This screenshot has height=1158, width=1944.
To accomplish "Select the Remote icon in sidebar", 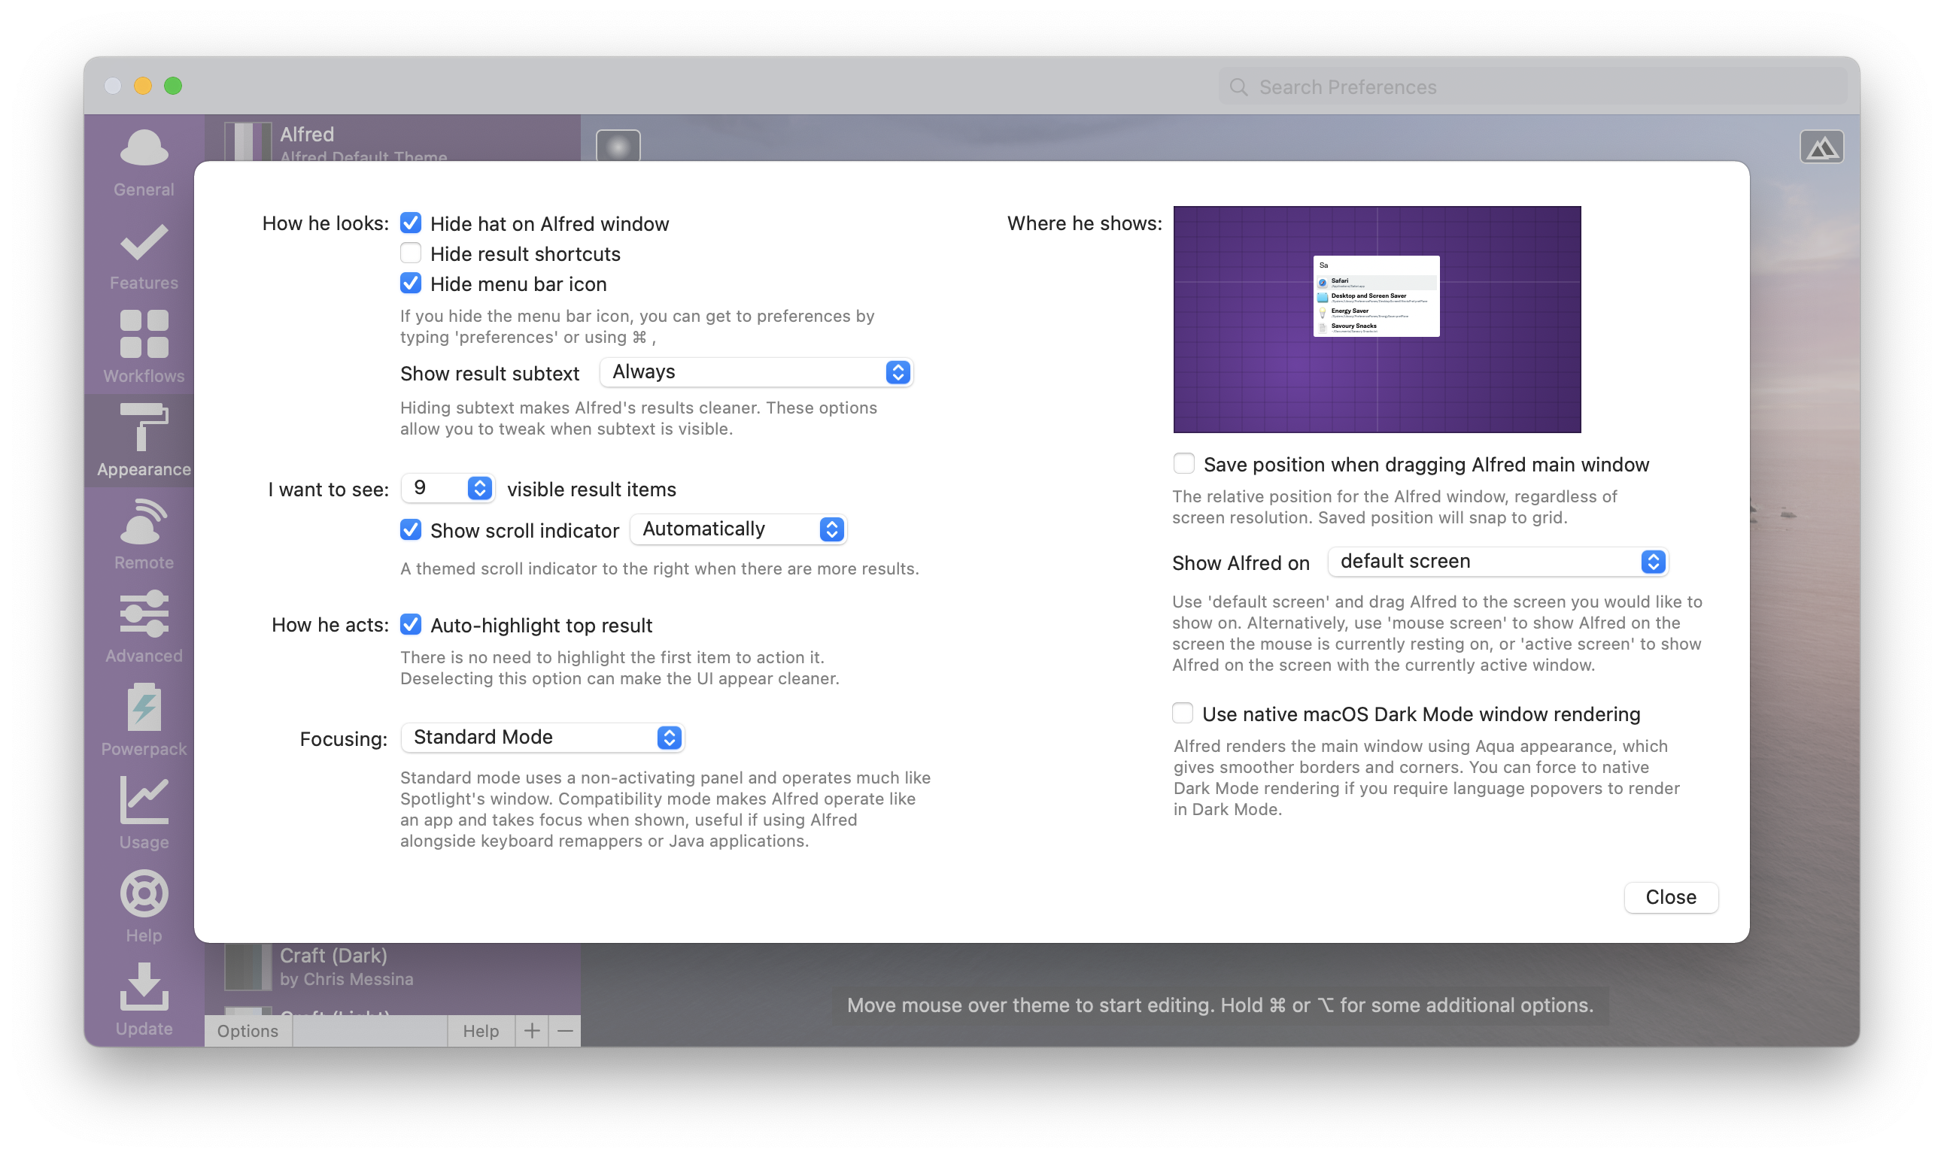I will pos(144,522).
